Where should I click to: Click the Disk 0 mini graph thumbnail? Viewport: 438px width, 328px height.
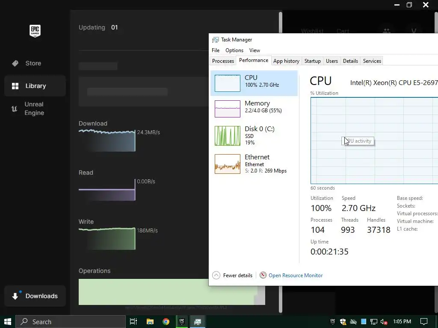[228, 135]
